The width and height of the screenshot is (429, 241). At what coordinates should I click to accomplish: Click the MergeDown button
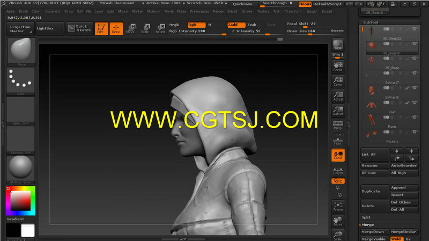point(374,232)
